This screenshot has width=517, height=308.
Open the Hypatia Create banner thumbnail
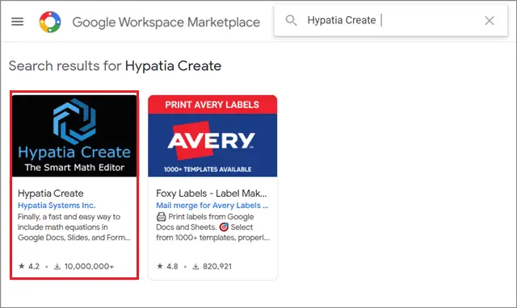[74, 136]
